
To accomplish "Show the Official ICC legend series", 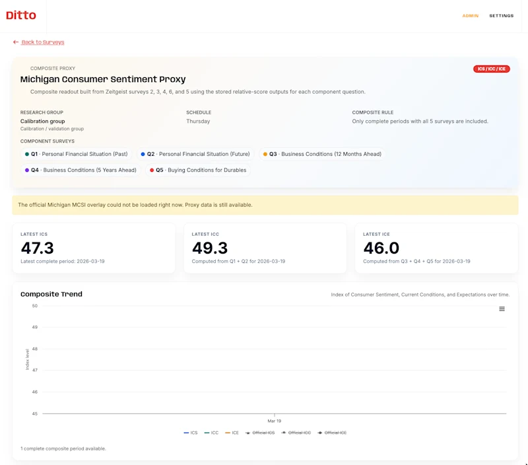I will (x=296, y=433).
